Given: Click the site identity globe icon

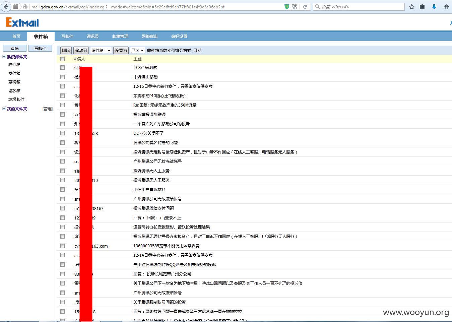Looking at the screenshot, I should click(x=25, y=7).
